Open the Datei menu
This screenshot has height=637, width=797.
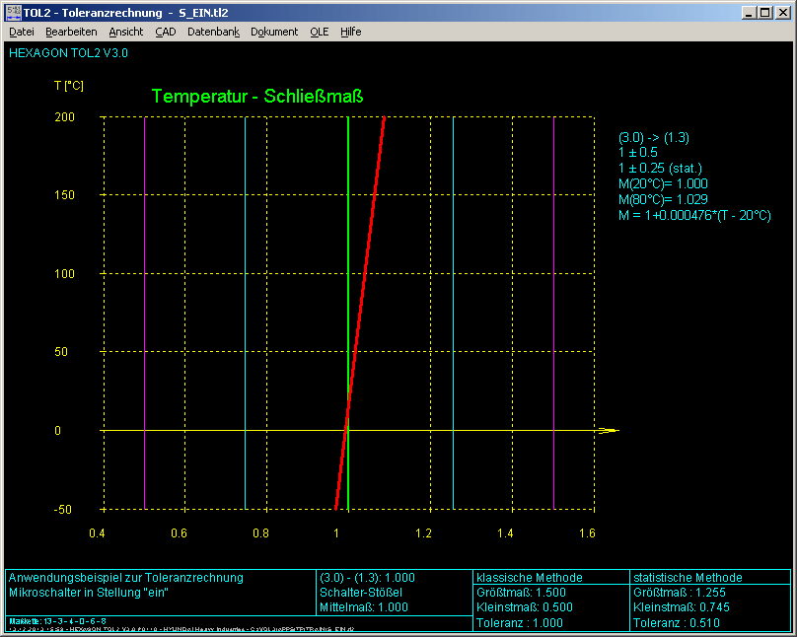click(22, 32)
